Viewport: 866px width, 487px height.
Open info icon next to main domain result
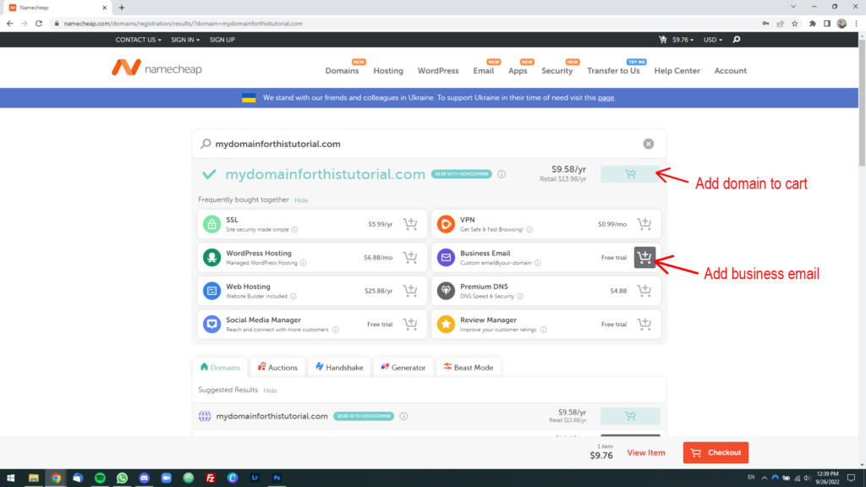502,174
